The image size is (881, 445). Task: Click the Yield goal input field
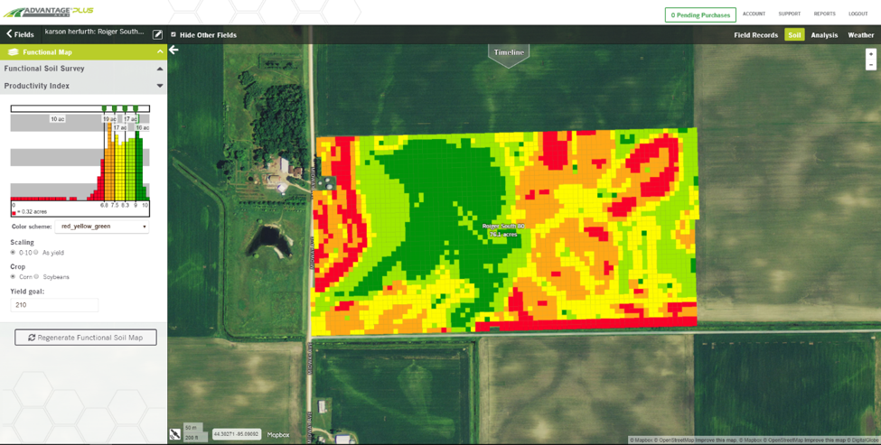point(54,305)
